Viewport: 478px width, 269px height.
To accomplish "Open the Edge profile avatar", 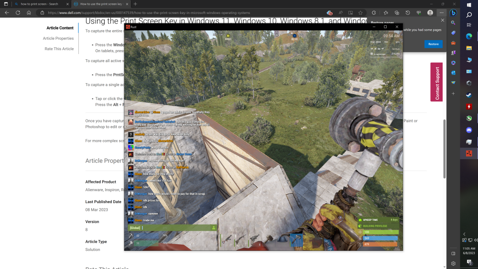I will tap(430, 13).
